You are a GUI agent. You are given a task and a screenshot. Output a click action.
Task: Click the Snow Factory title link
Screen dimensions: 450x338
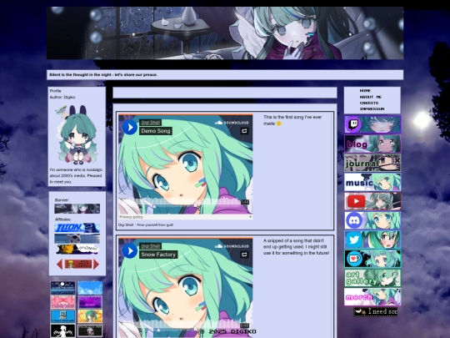click(158, 255)
